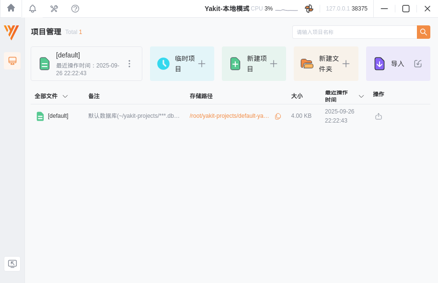The height and width of the screenshot is (283, 438).
Task: Select the Yakit logo in the sidebar
Action: (x=12, y=33)
